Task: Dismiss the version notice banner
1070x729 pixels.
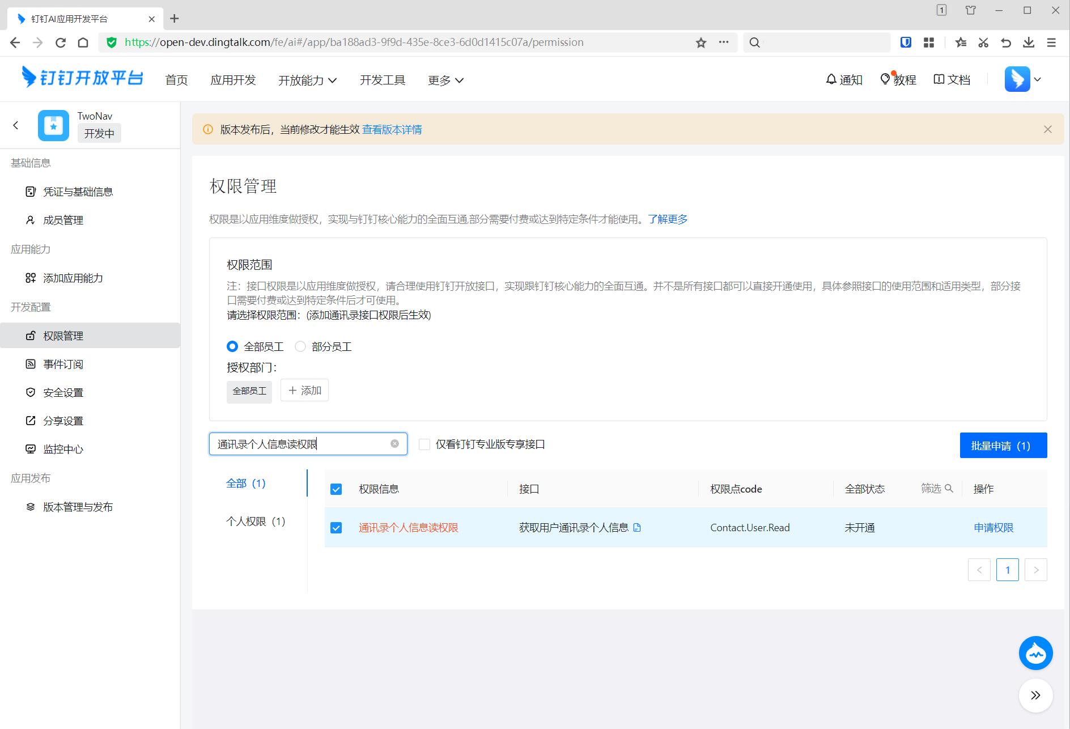Action: point(1047,129)
